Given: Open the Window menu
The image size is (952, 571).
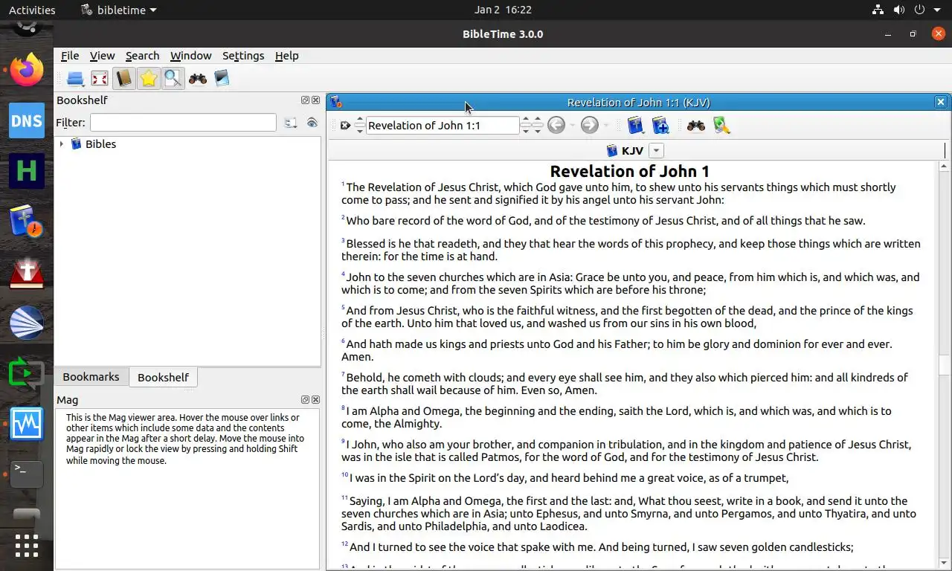Looking at the screenshot, I should [x=190, y=56].
